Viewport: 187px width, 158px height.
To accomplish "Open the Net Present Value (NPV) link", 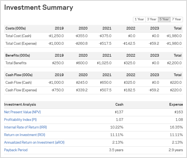I will click(22, 112).
